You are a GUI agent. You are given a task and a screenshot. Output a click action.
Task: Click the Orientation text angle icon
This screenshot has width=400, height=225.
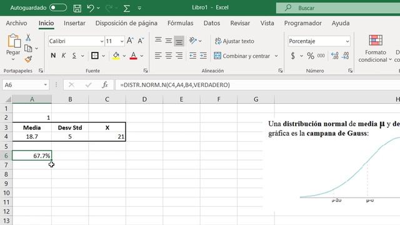pyautogui.click(x=193, y=41)
